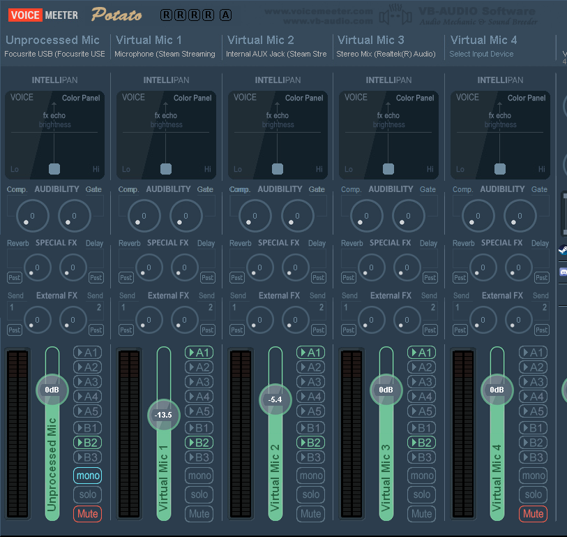Toggle Reverb Post button on Unprocessed Mic
The height and width of the screenshot is (537, 567).
click(x=15, y=278)
